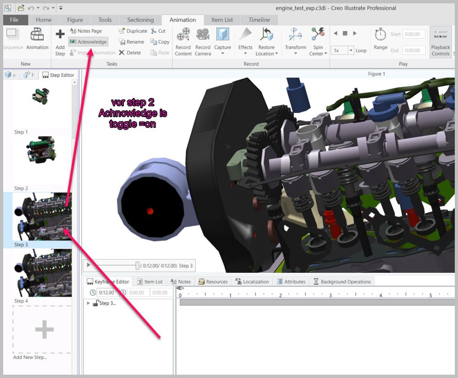
Task: Expand the Step 3 tree row
Action: (x=88, y=303)
